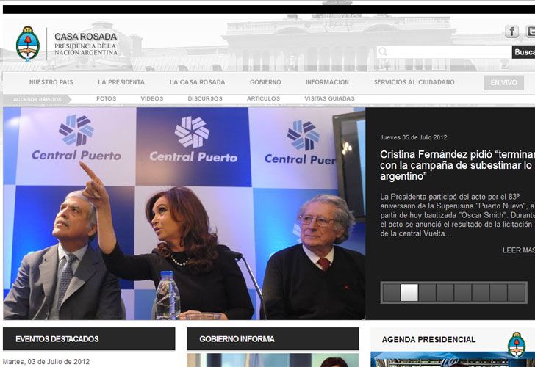Select the highlighted second slide indicator
The width and height of the screenshot is (535, 367).
(x=409, y=292)
